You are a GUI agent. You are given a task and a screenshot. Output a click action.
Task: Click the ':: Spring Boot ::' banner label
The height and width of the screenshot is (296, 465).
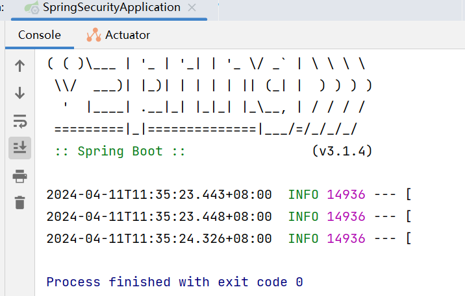click(x=120, y=151)
